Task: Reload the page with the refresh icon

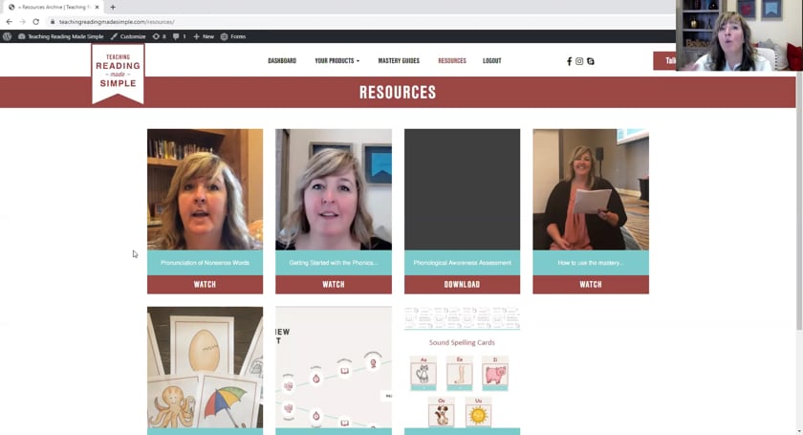Action: (36, 22)
